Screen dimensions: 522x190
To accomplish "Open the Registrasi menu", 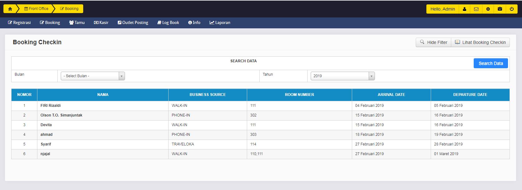I will 19,23.
